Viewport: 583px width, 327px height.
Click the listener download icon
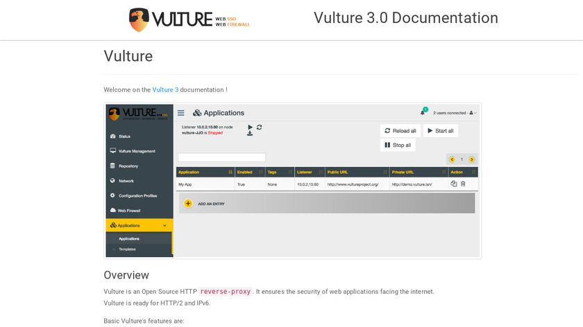pos(250,133)
